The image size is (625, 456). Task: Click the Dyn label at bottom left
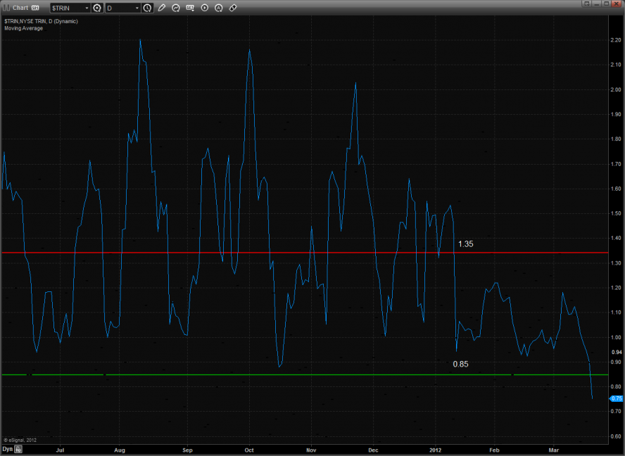(7, 448)
